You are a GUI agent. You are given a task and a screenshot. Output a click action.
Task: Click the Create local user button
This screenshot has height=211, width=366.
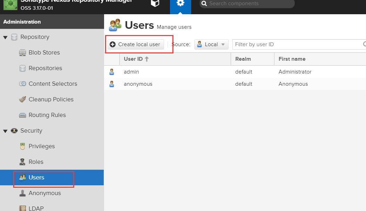136,44
